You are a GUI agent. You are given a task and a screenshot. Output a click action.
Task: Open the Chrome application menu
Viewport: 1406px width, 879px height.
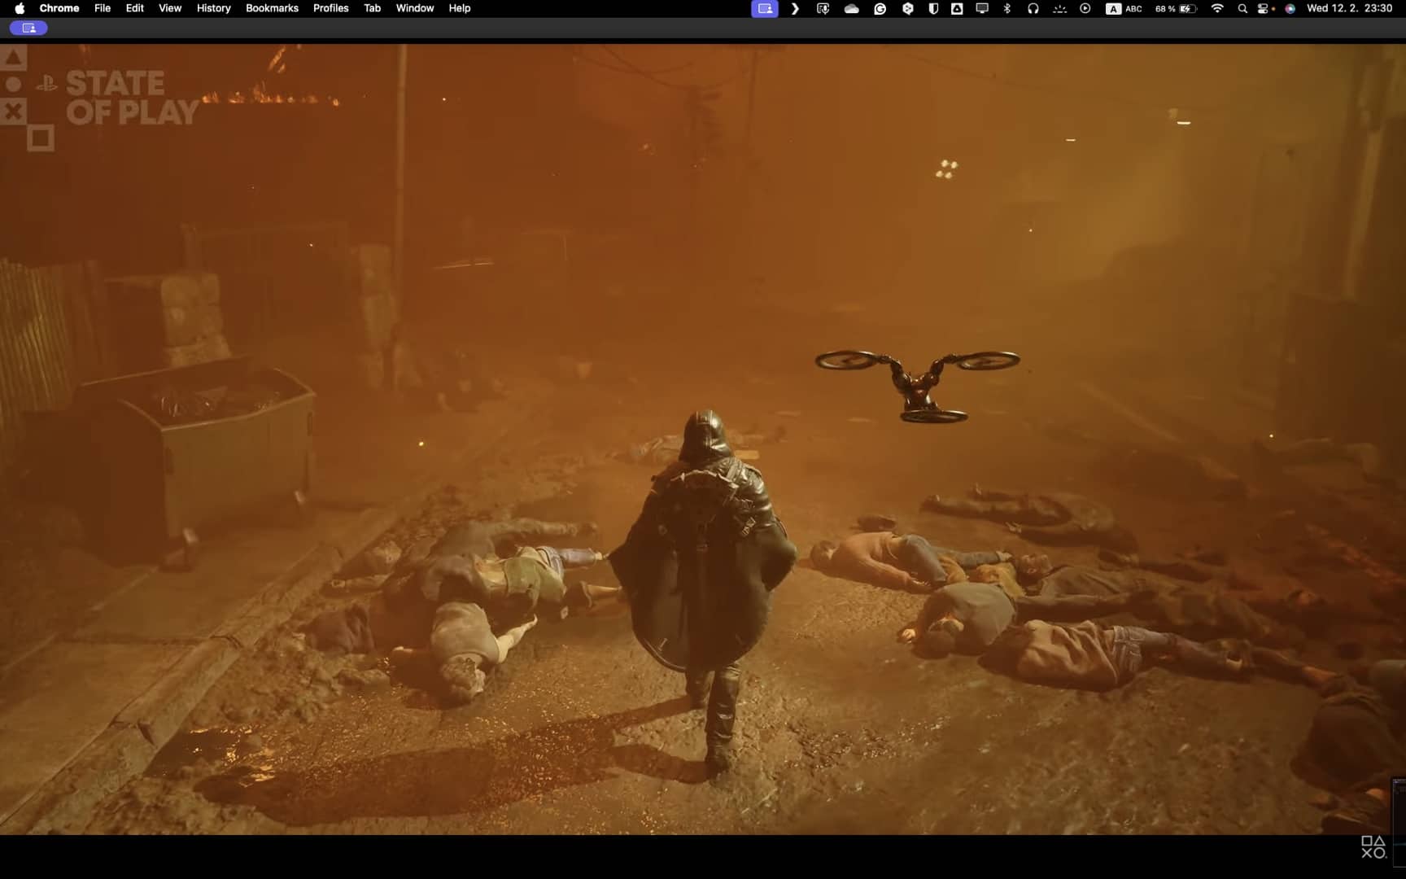tap(59, 8)
